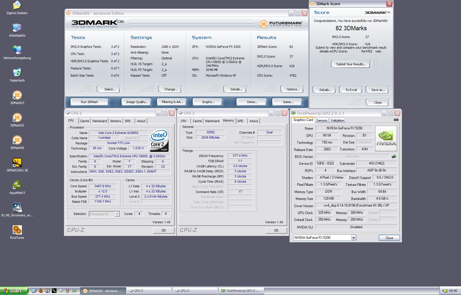Image resolution: width=461 pixels, height=295 pixels.
Task: Open the 81.98_forceware installer desktop icon
Action: click(17, 210)
